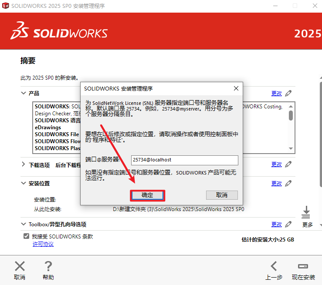Start installation with 现在安装 icon

303,266
